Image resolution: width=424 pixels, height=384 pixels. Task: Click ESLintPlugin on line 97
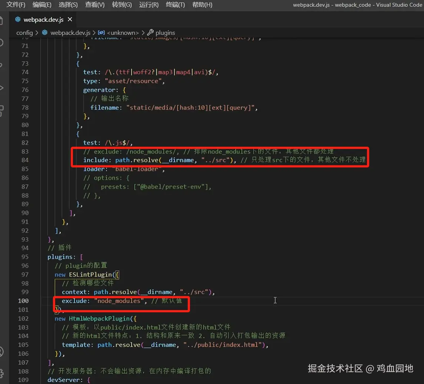tap(90, 275)
